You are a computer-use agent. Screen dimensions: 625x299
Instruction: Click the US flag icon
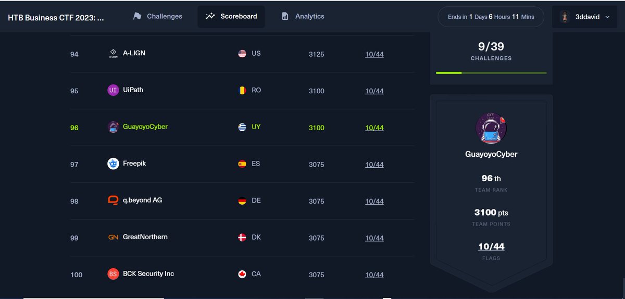coord(242,54)
